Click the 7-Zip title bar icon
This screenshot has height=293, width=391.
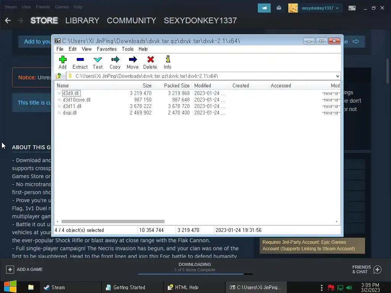click(x=58, y=41)
